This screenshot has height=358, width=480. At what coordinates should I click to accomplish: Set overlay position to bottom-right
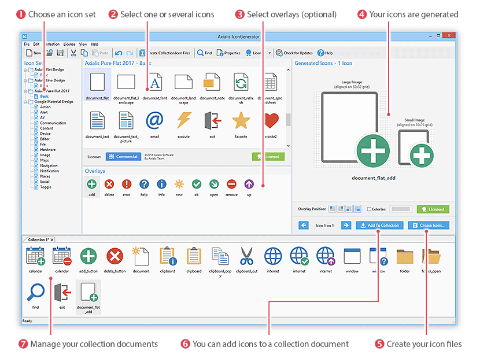(356, 208)
